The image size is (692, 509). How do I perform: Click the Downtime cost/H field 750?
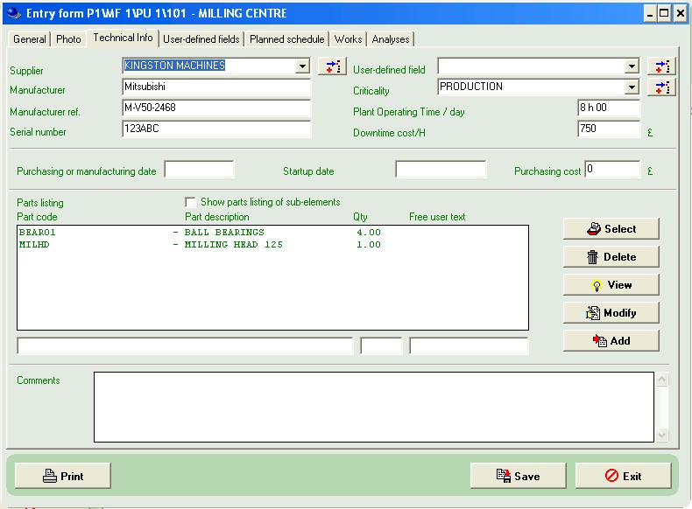coord(609,129)
